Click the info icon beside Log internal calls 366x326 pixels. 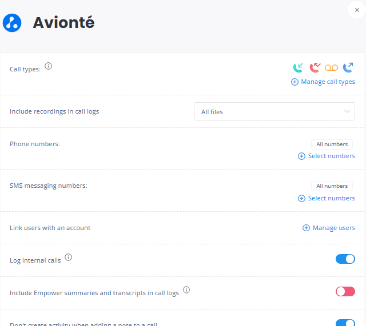point(69,257)
